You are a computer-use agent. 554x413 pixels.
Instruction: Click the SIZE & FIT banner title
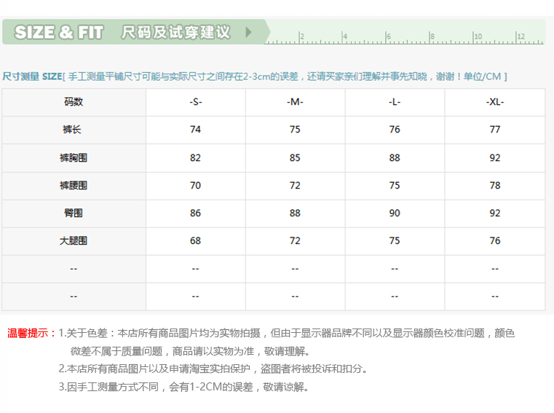point(59,33)
